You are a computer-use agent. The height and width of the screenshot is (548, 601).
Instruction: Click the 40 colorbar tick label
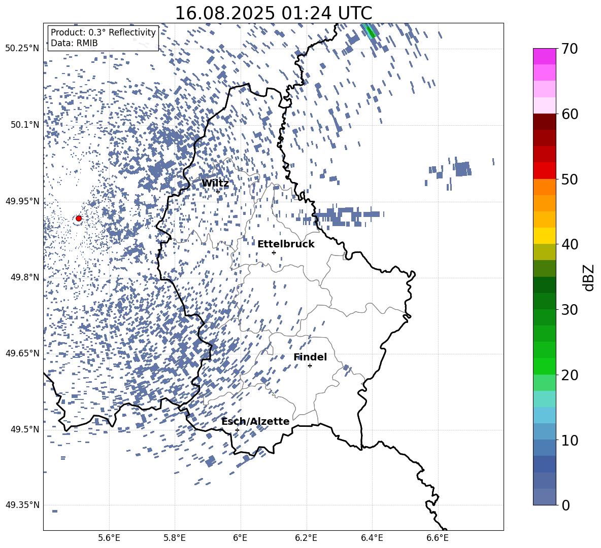tap(570, 244)
